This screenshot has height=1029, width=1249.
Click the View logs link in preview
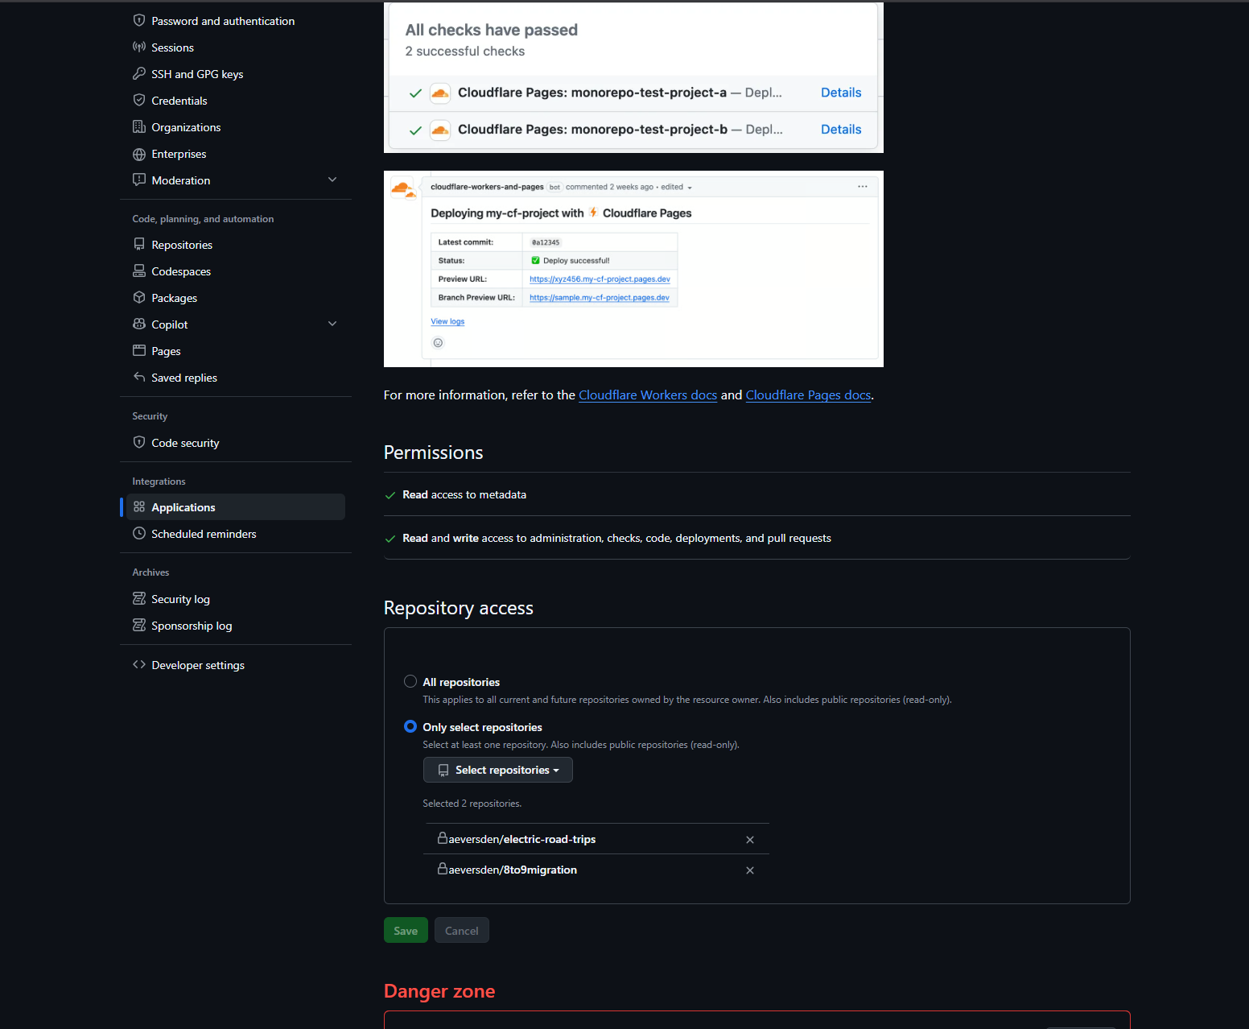[x=447, y=321]
